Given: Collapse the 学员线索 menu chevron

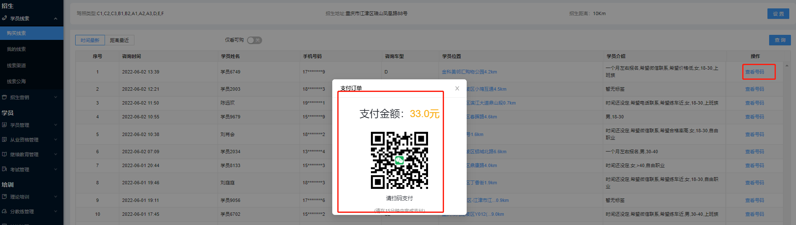Looking at the screenshot, I should tap(55, 18).
